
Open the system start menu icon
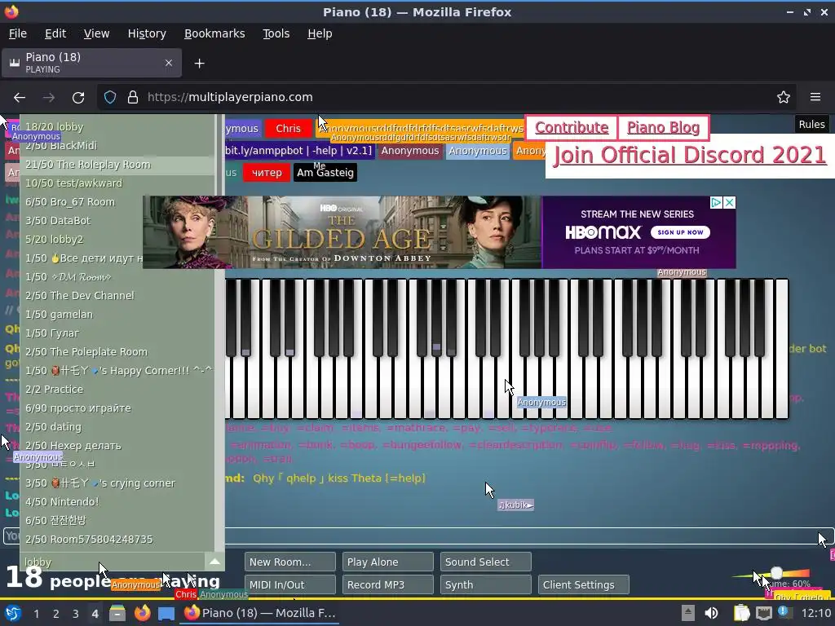pos(13,613)
